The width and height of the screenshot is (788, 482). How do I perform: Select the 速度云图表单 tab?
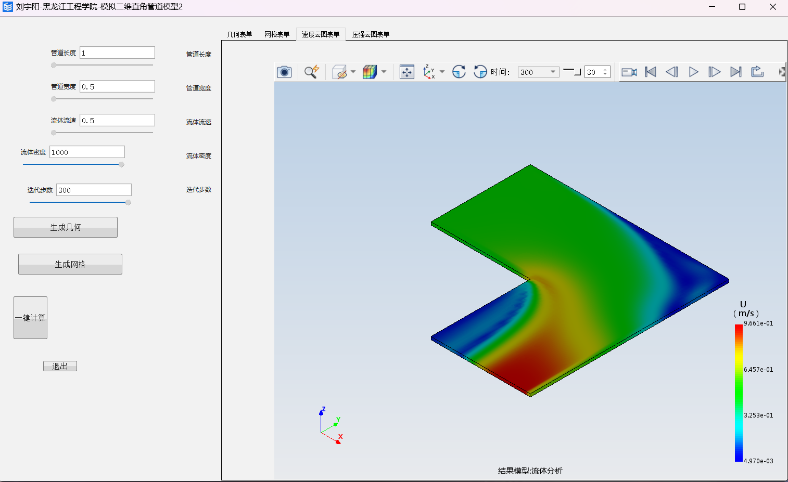pos(321,34)
